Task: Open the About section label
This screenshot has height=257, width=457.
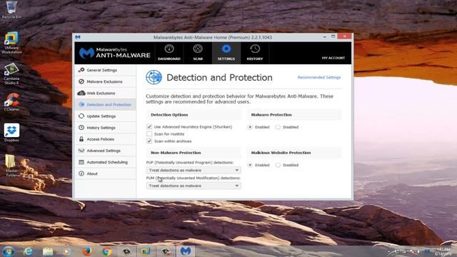Action: pos(92,173)
